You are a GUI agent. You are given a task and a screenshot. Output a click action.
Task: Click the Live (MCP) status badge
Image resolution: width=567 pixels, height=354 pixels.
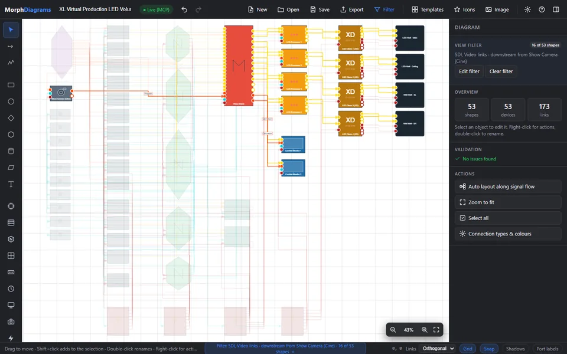156,10
